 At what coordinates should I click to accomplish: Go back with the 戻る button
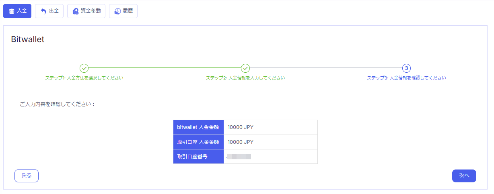tap(27, 176)
